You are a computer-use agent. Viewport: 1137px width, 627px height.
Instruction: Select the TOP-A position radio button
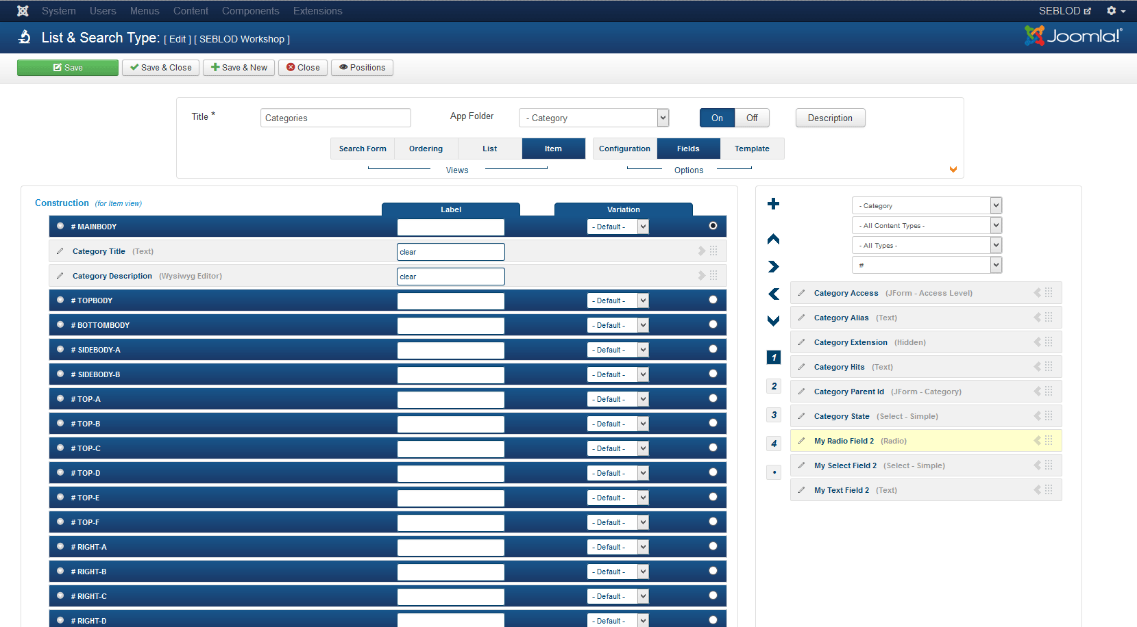tap(713, 398)
